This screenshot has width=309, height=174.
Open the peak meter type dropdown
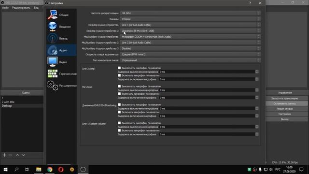190,60
